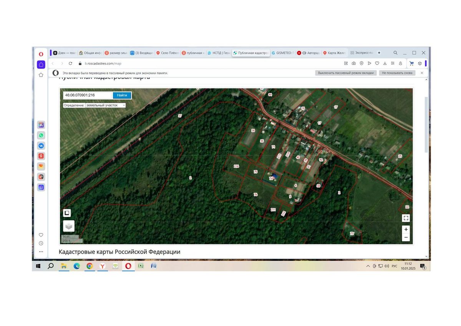Switch to the 'Экспресс-па' tab
Viewport: 461px width, 326px height.
(x=361, y=53)
